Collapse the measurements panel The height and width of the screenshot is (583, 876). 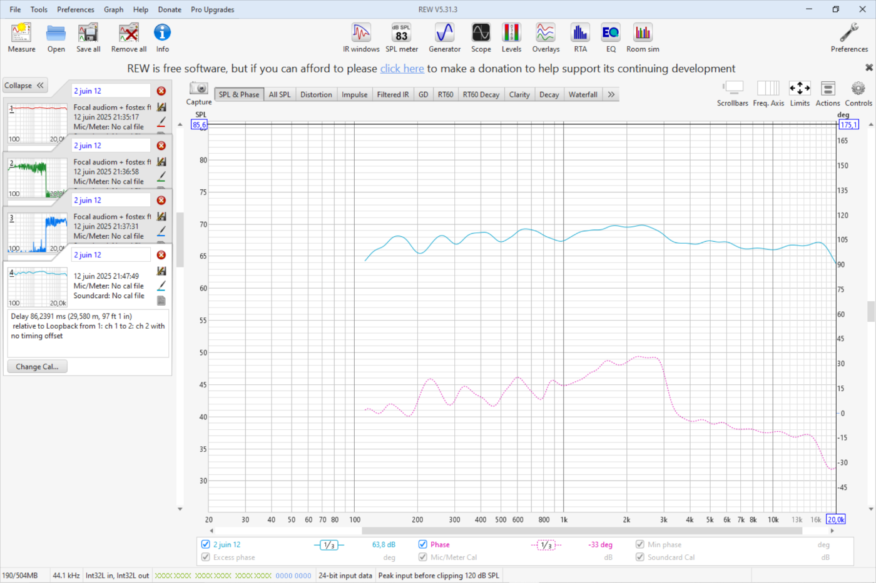coord(25,86)
